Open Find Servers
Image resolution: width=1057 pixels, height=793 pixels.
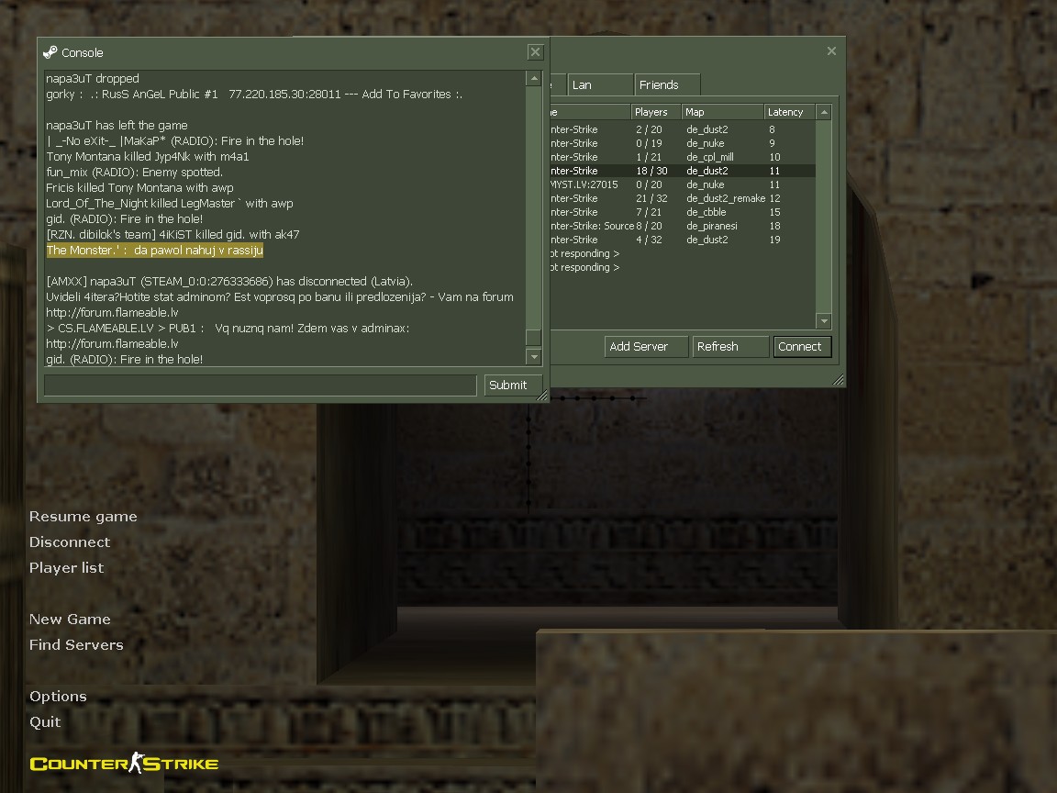pyautogui.click(x=76, y=644)
